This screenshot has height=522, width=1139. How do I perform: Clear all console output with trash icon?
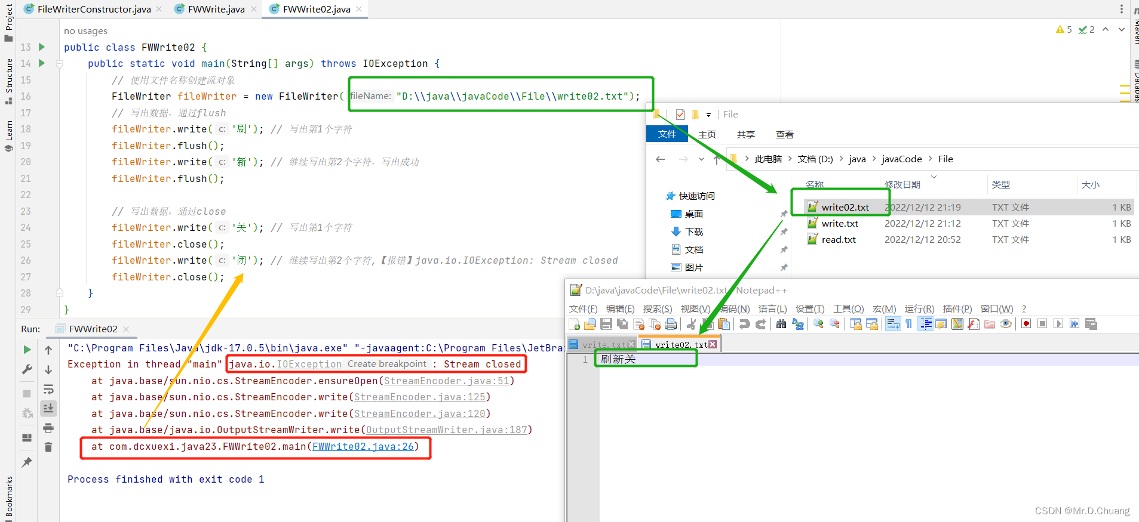coord(48,447)
